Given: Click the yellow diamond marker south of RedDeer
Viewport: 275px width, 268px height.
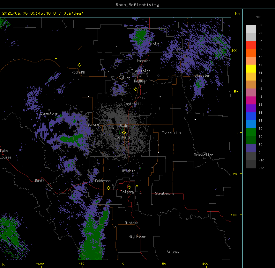Looking at the screenshot, I should click(136, 89).
